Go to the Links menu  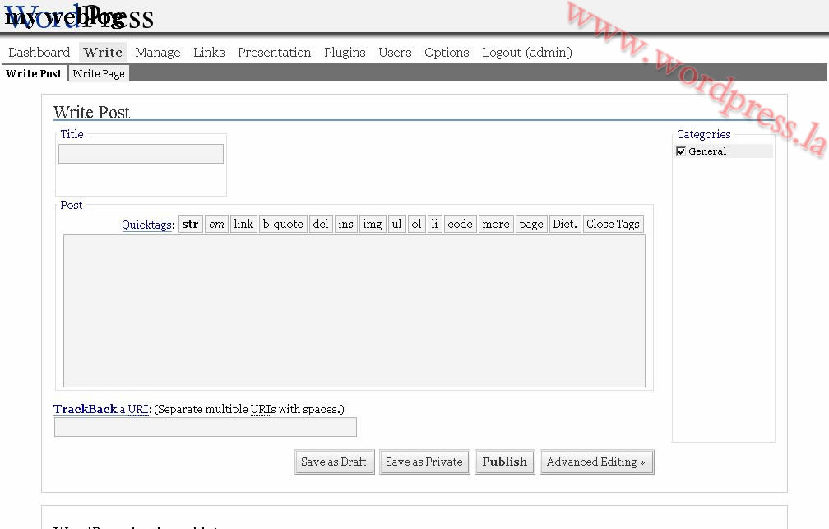[209, 53]
